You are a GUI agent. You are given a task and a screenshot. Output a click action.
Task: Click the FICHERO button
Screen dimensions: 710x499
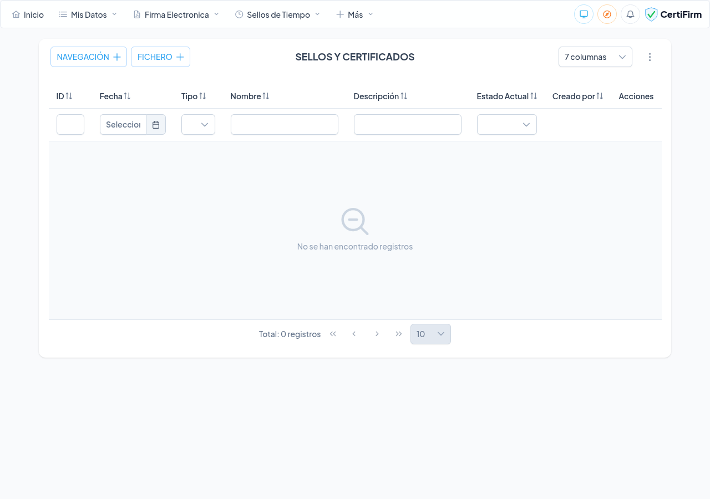(x=160, y=57)
